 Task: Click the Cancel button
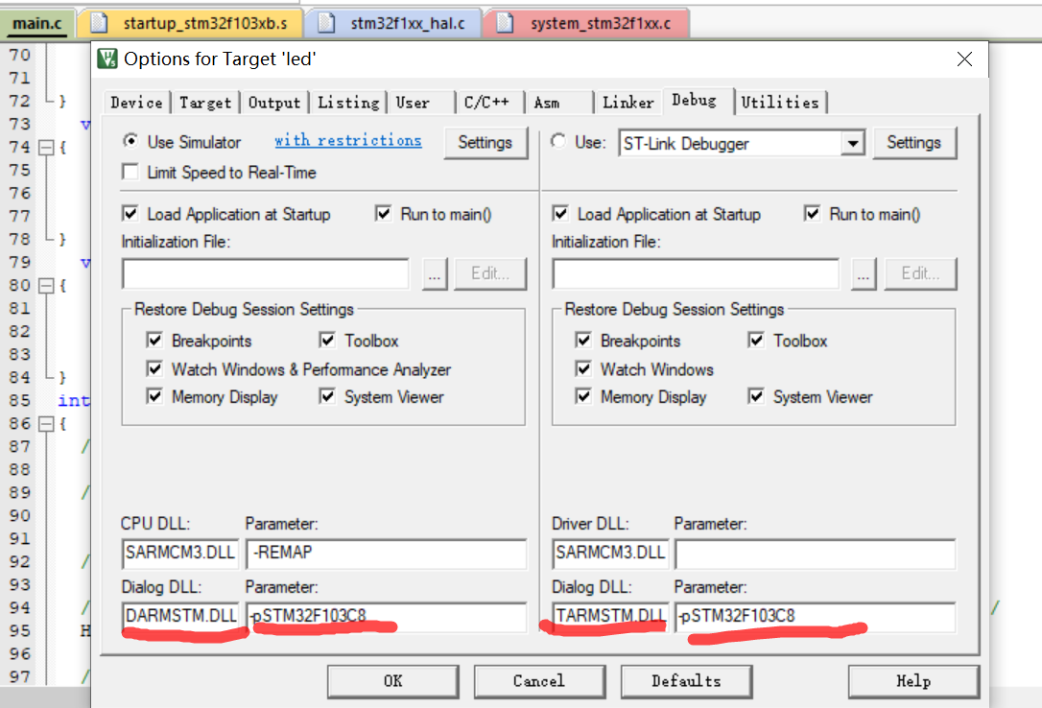[x=539, y=681]
